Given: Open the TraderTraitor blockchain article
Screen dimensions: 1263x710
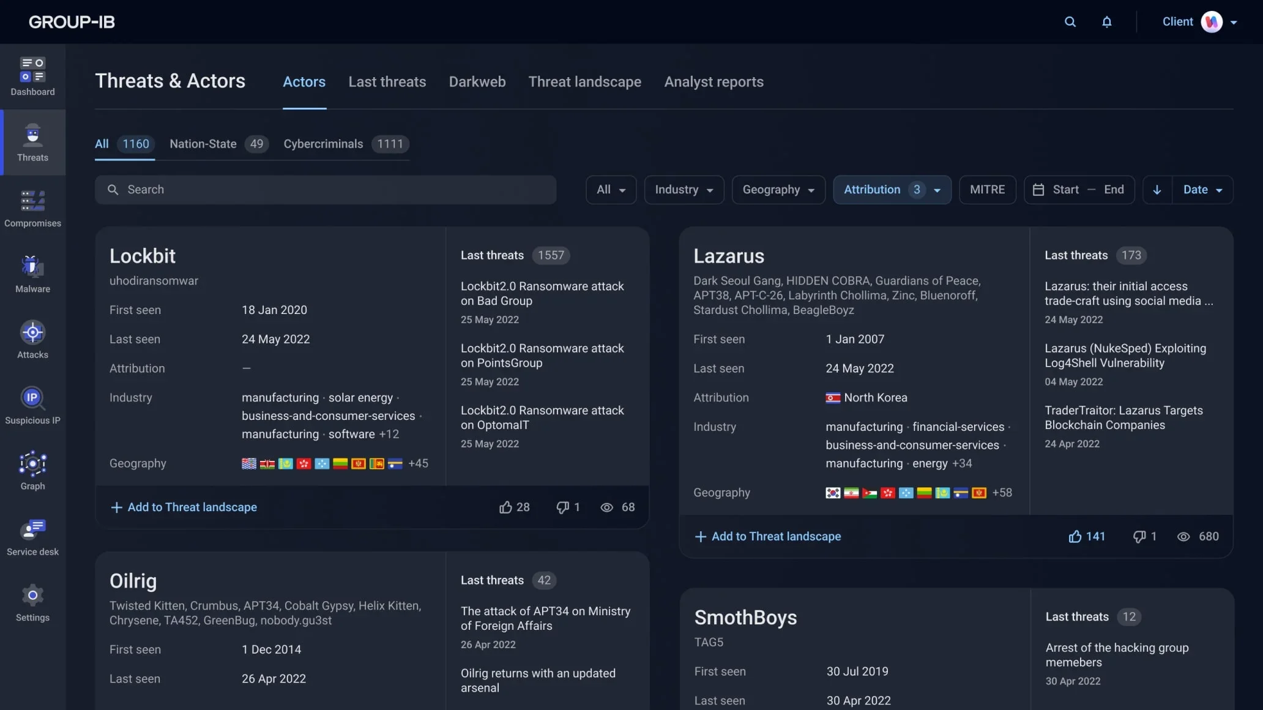Looking at the screenshot, I should [1123, 417].
